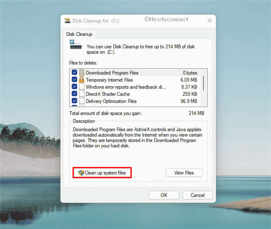This screenshot has height=229, width=271.
Task: Uncheck Downloaded Program Files checkbox
Action: (x=75, y=72)
